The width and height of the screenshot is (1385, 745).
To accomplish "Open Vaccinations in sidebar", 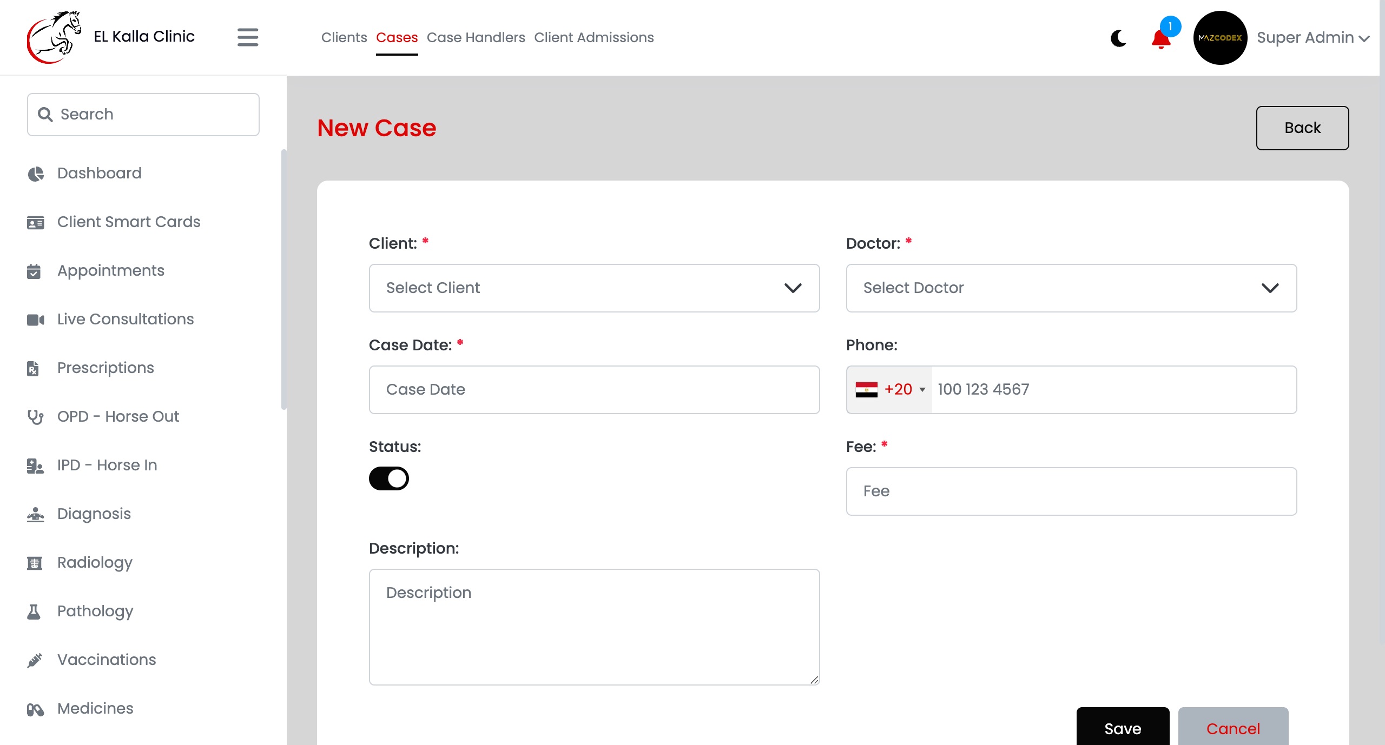I will 107,660.
